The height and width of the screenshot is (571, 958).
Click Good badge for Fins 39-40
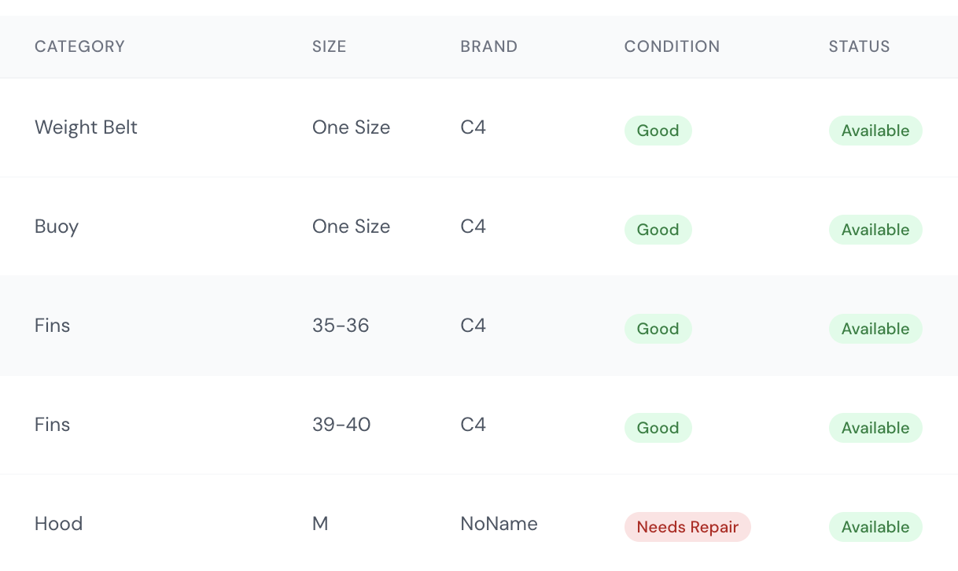coord(658,428)
